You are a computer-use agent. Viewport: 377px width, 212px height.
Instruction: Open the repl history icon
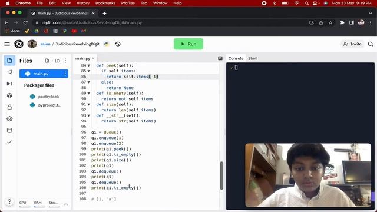tap(118, 44)
